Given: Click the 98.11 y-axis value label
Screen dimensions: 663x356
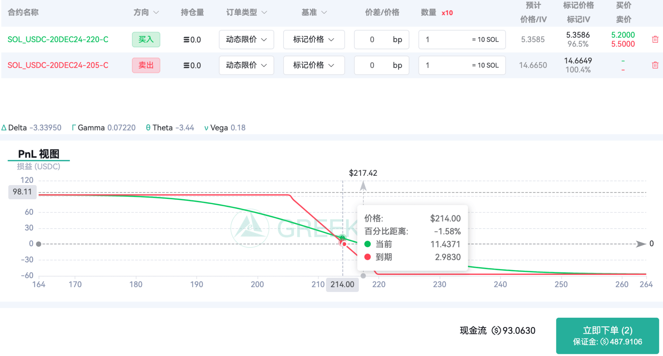Looking at the screenshot, I should tap(22, 192).
